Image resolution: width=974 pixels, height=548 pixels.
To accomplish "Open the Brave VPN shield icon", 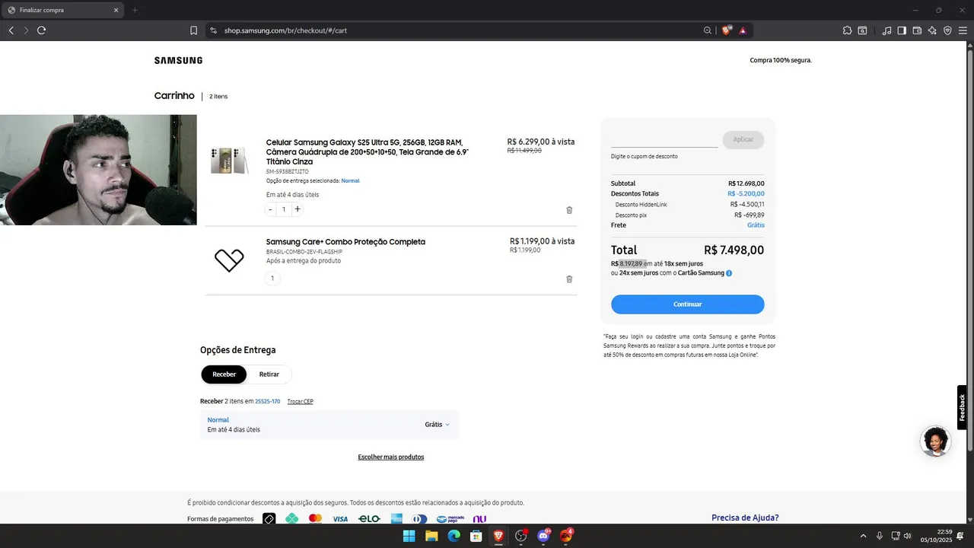I will tap(947, 30).
